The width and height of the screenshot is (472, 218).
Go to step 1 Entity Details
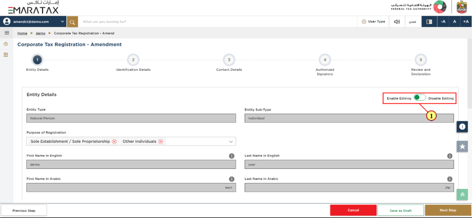click(x=37, y=60)
